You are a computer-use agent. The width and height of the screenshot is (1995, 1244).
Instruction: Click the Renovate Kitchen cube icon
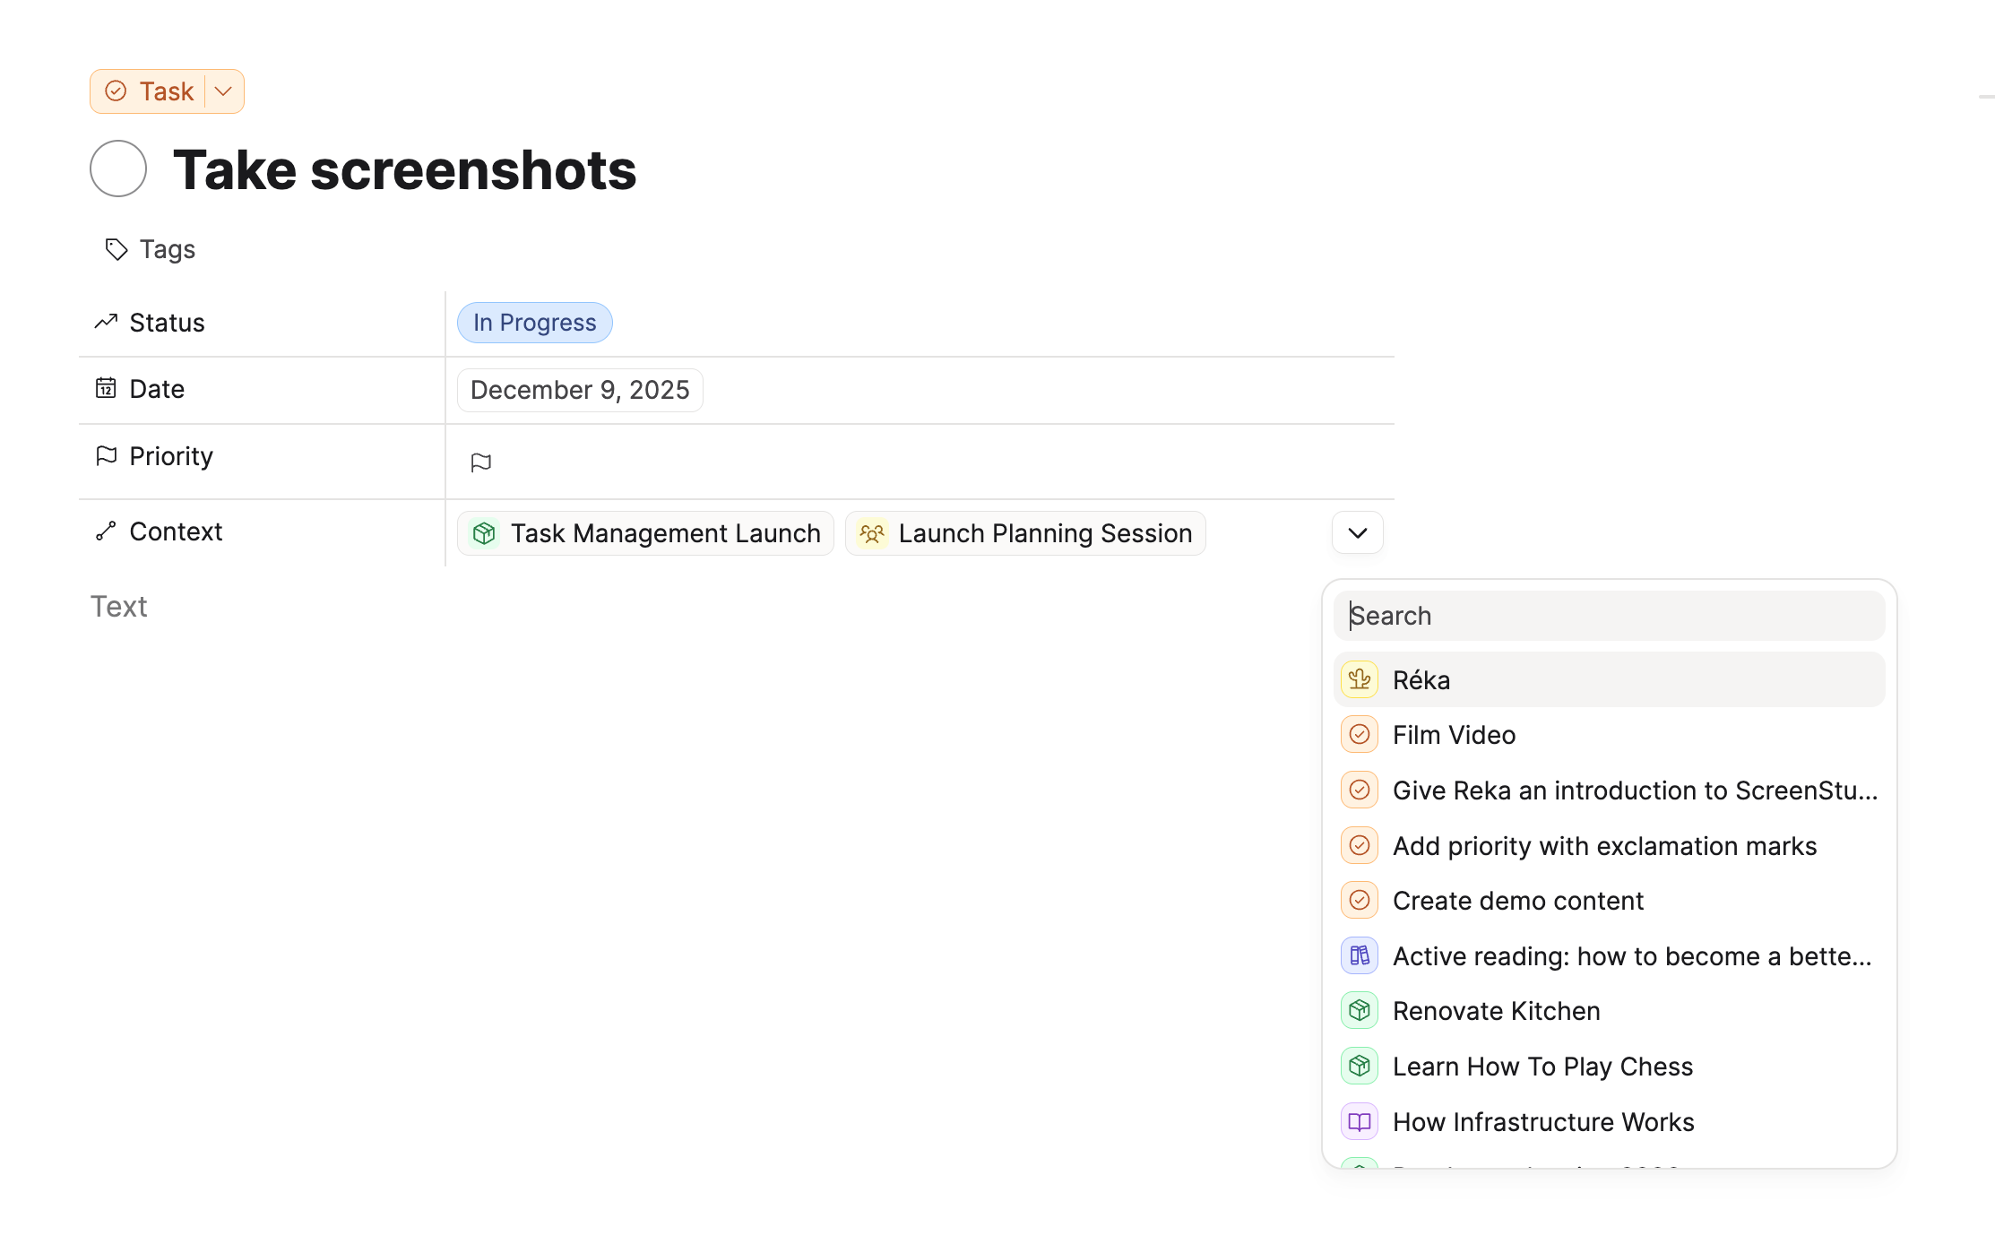[x=1360, y=1011]
